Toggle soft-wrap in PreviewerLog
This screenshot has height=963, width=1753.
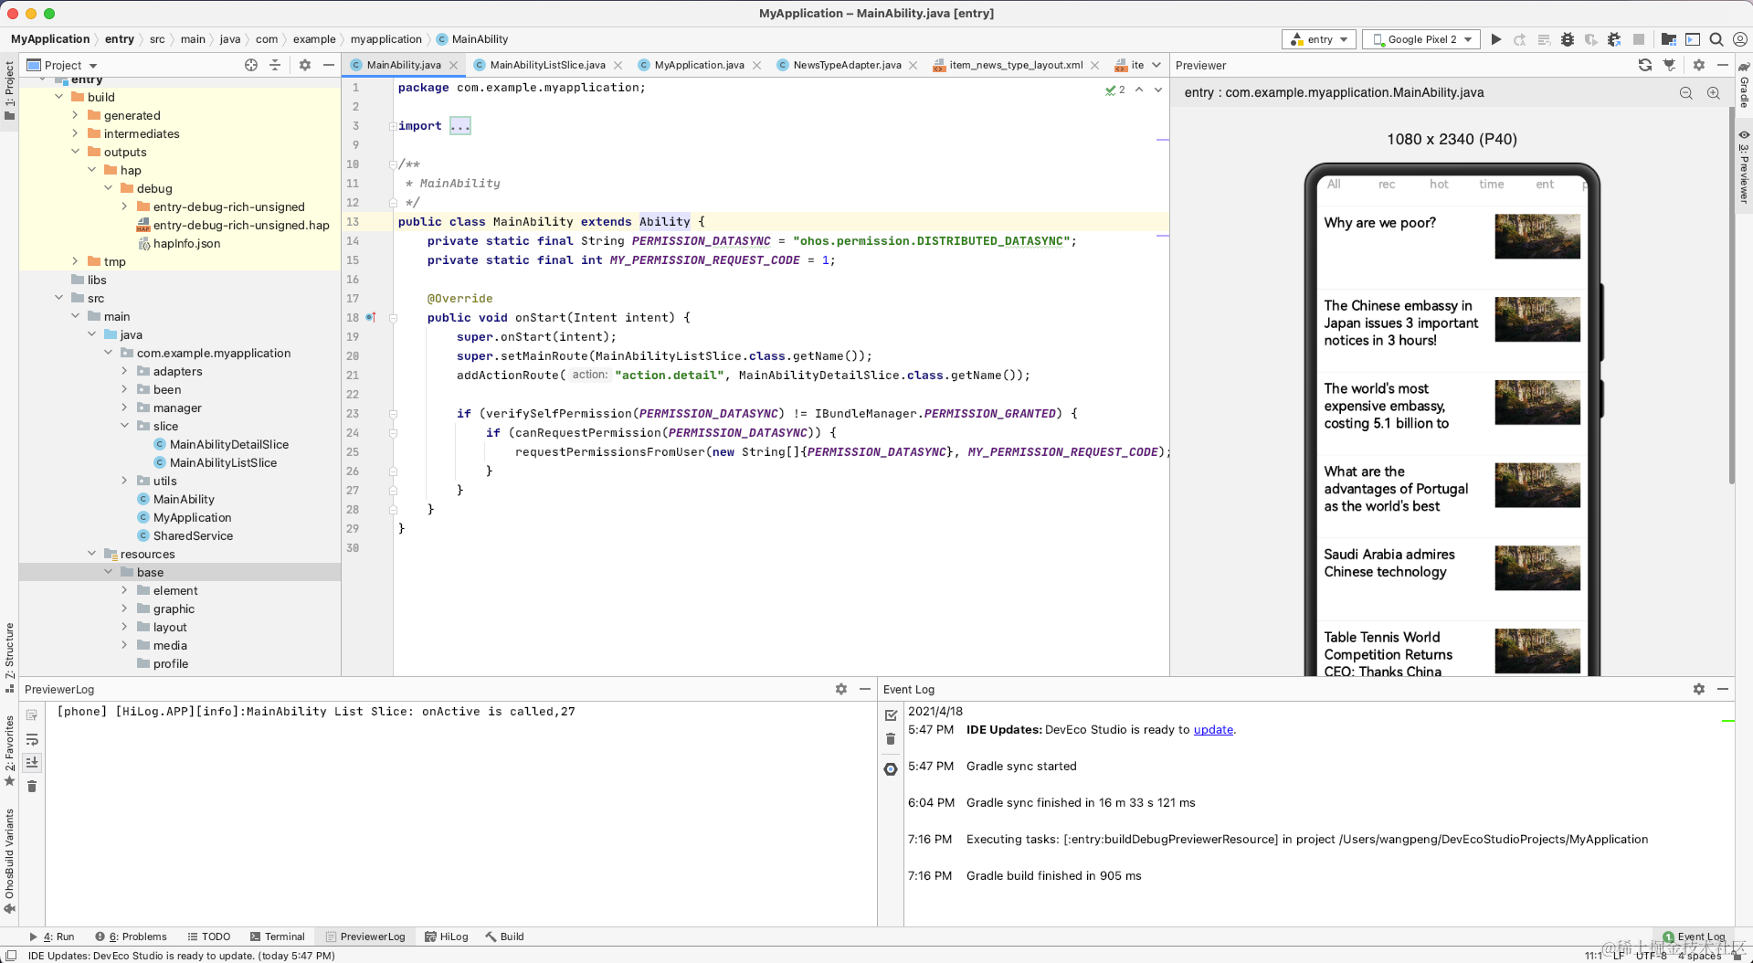pyautogui.click(x=32, y=739)
